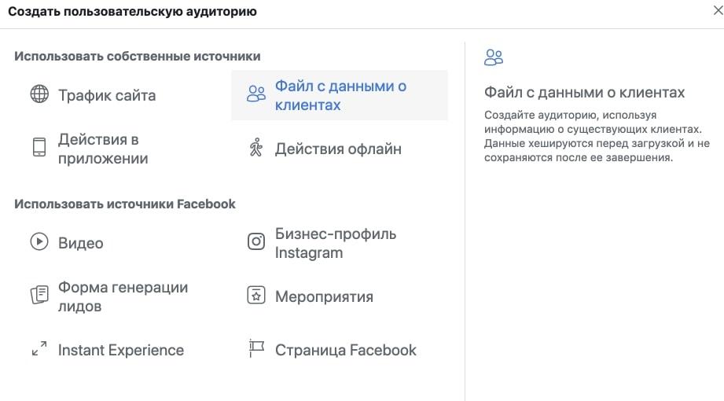This screenshot has height=401, width=724.
Task: Choose Бизнес-профиль Instagram text option
Action: click(x=336, y=243)
